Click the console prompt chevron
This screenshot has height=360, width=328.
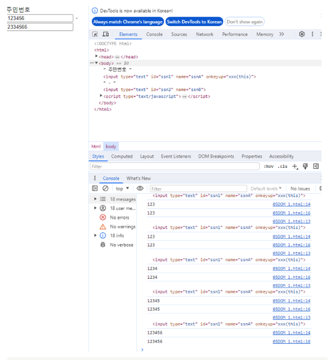click(x=142, y=350)
